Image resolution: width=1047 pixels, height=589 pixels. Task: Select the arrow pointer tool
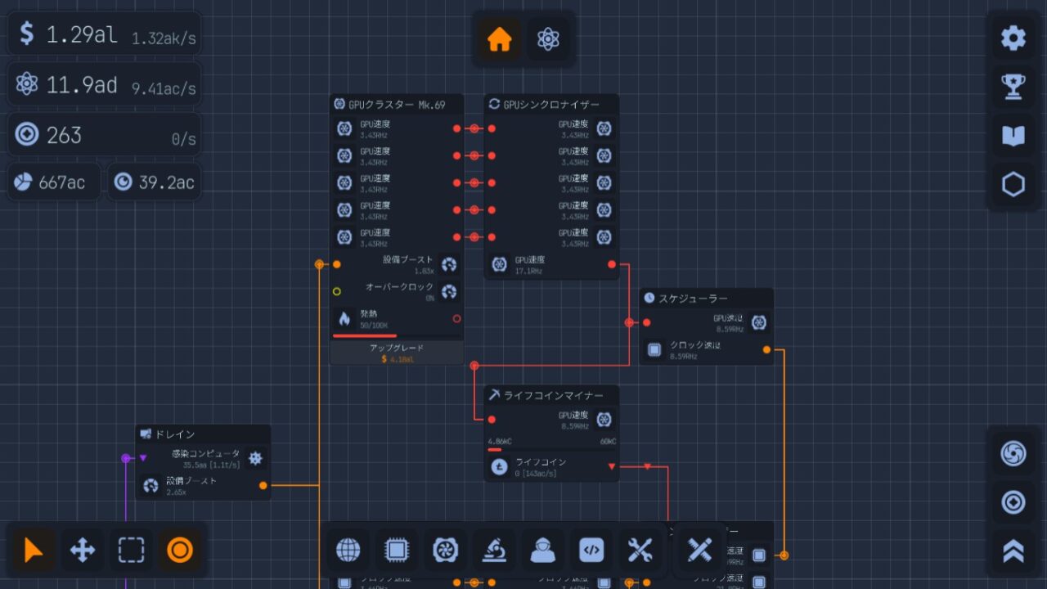pos(34,551)
